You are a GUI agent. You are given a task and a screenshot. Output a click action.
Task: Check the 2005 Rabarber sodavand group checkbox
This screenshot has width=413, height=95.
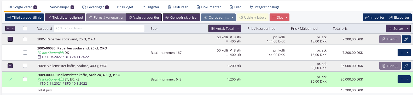[x=25, y=39]
